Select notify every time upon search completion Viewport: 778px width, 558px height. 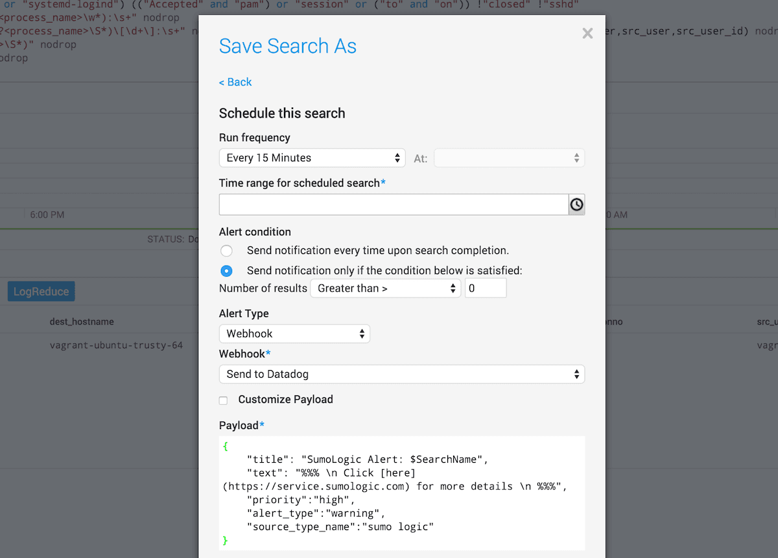[226, 251]
